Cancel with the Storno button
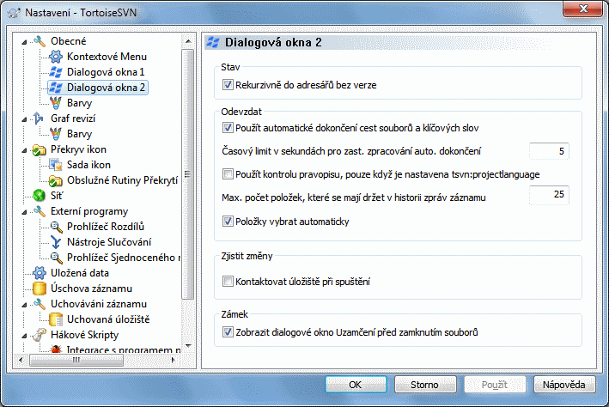The image size is (609, 407). click(x=425, y=385)
